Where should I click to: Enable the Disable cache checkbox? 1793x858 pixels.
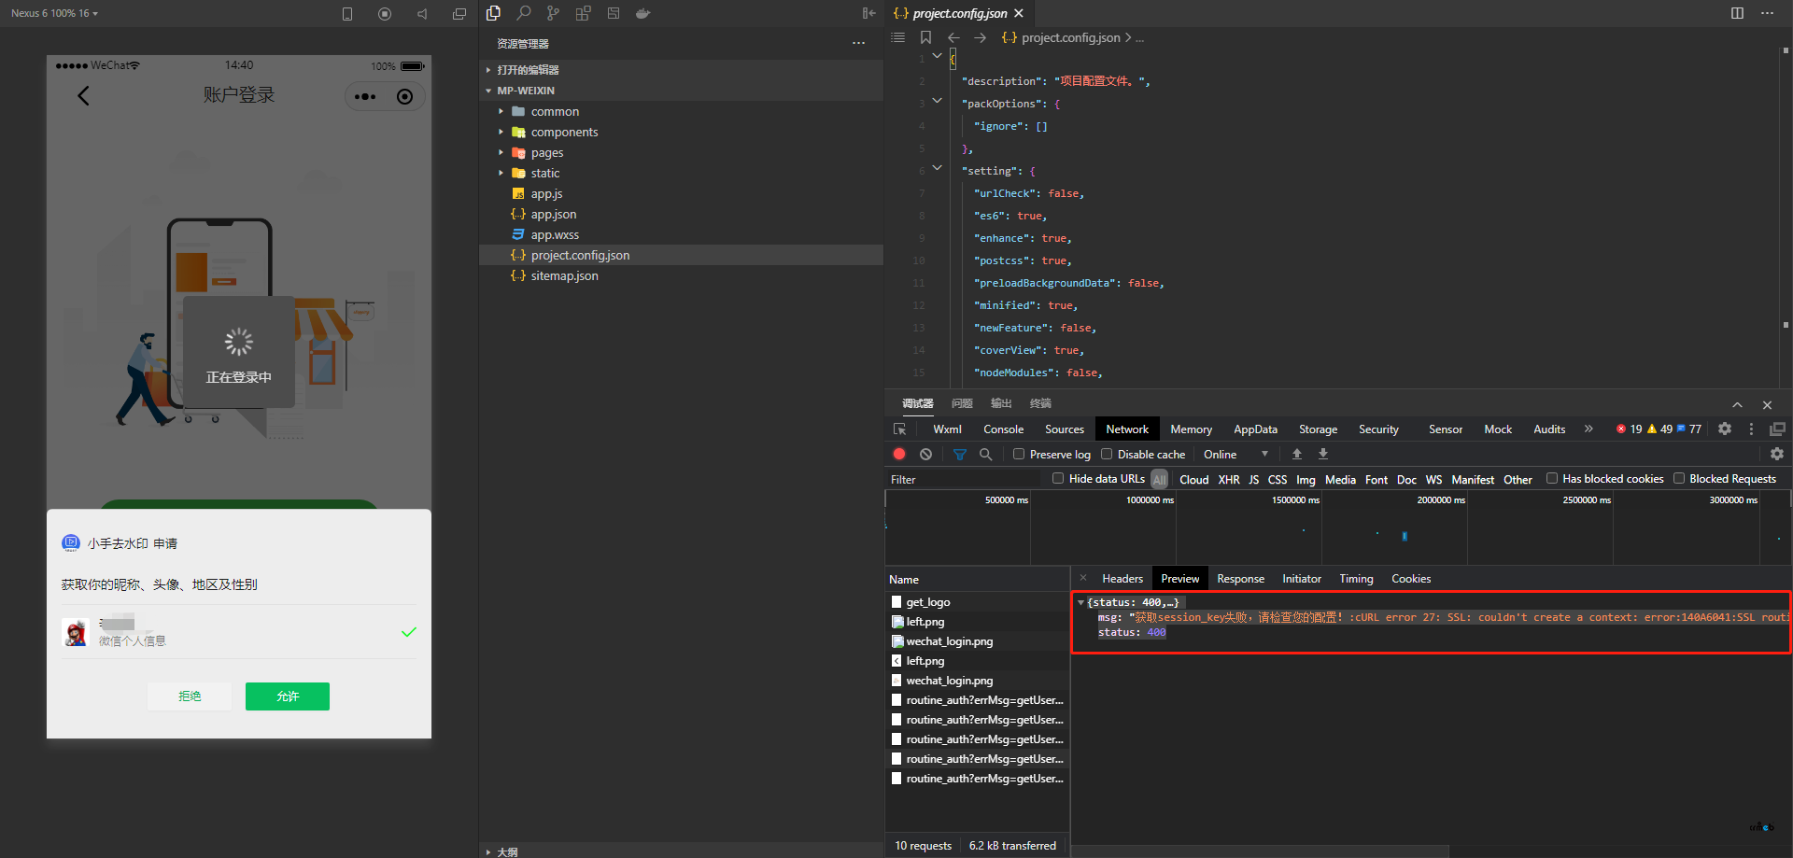tap(1107, 454)
